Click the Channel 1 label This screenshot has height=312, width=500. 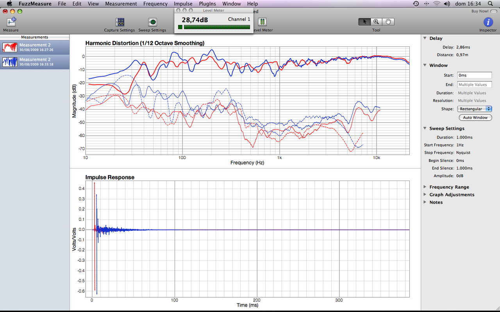point(239,19)
